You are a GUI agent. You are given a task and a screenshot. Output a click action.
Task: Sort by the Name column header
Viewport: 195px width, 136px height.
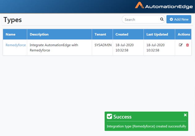tap(11, 34)
